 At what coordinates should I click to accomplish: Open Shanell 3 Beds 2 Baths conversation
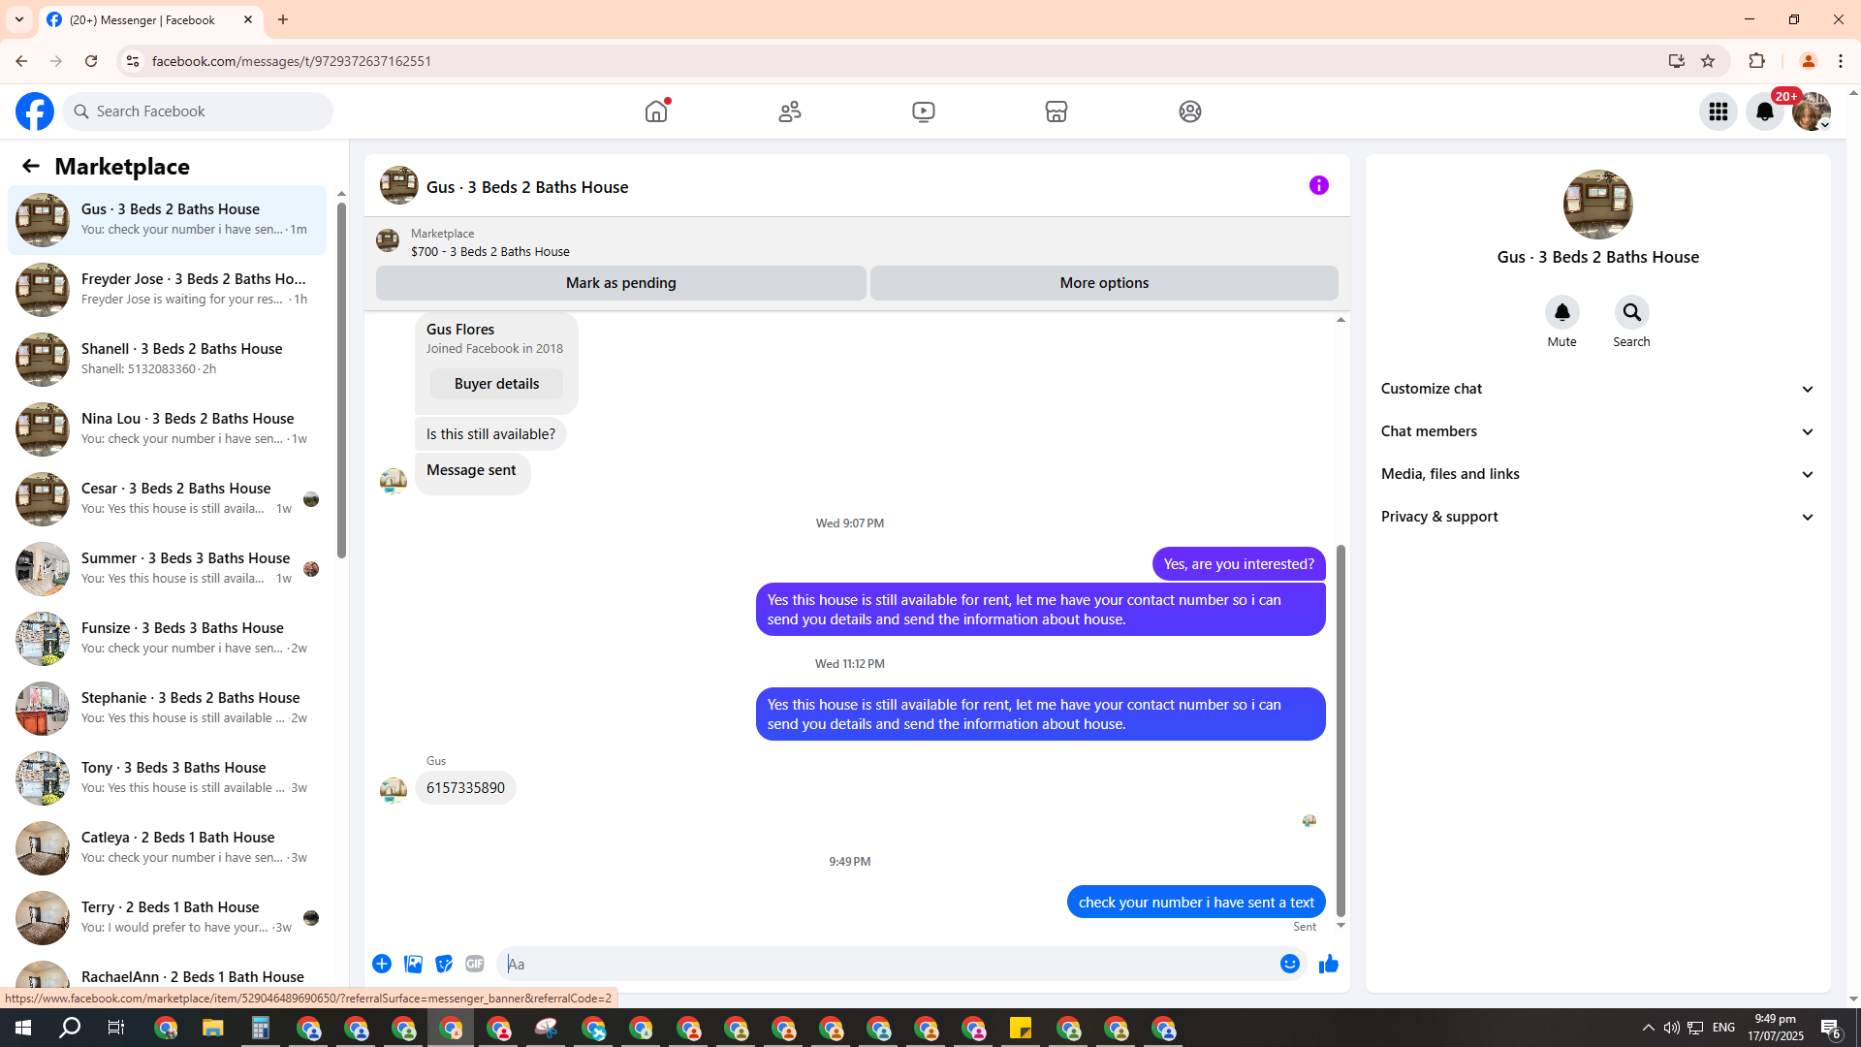[167, 359]
